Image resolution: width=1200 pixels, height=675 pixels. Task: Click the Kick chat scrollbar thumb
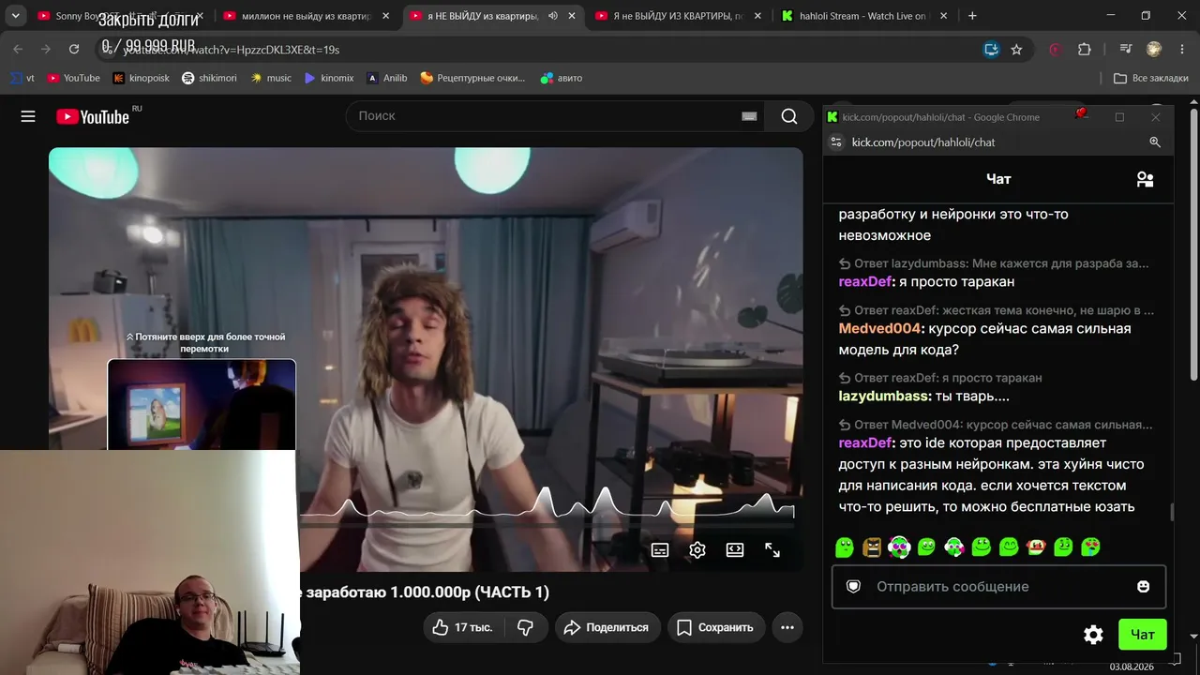[x=1171, y=512]
